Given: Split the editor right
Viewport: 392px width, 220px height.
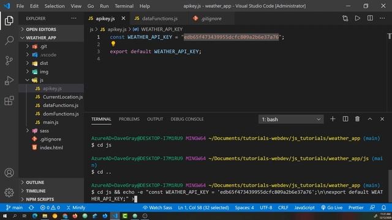Looking at the screenshot, I should pos(370,18).
